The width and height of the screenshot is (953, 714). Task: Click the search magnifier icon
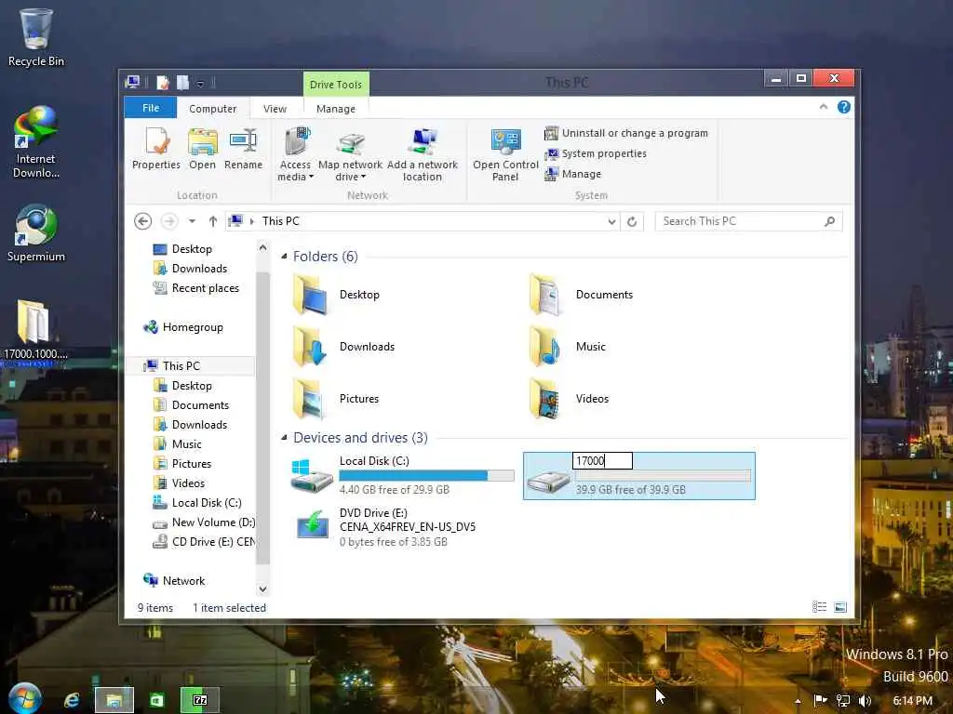[829, 221]
